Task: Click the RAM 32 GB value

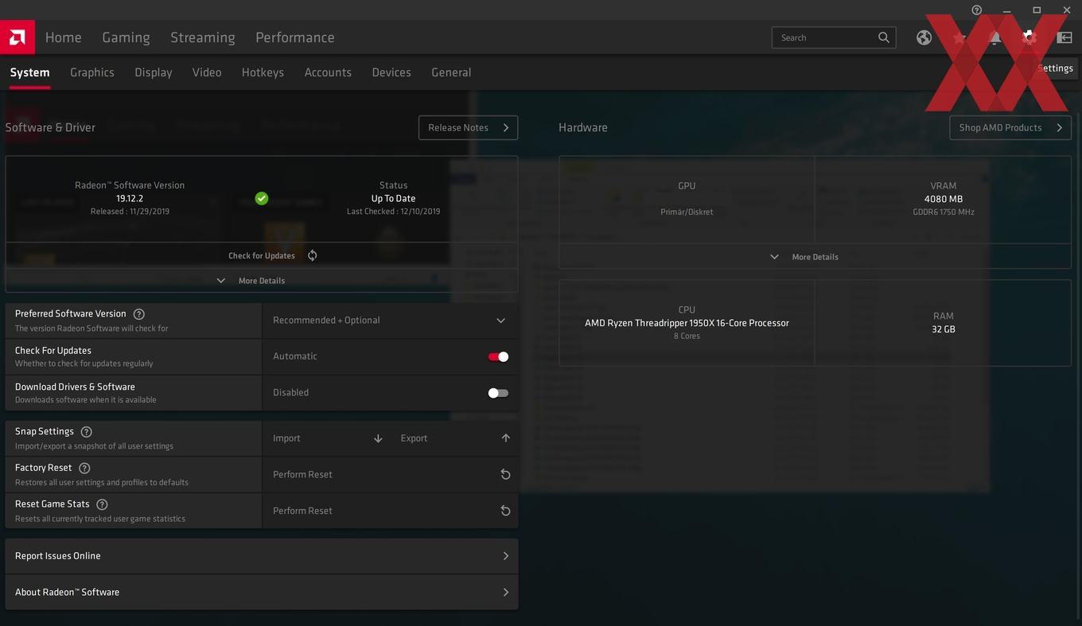Action: tap(944, 329)
